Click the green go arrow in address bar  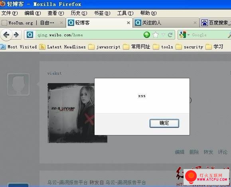coord(147,35)
